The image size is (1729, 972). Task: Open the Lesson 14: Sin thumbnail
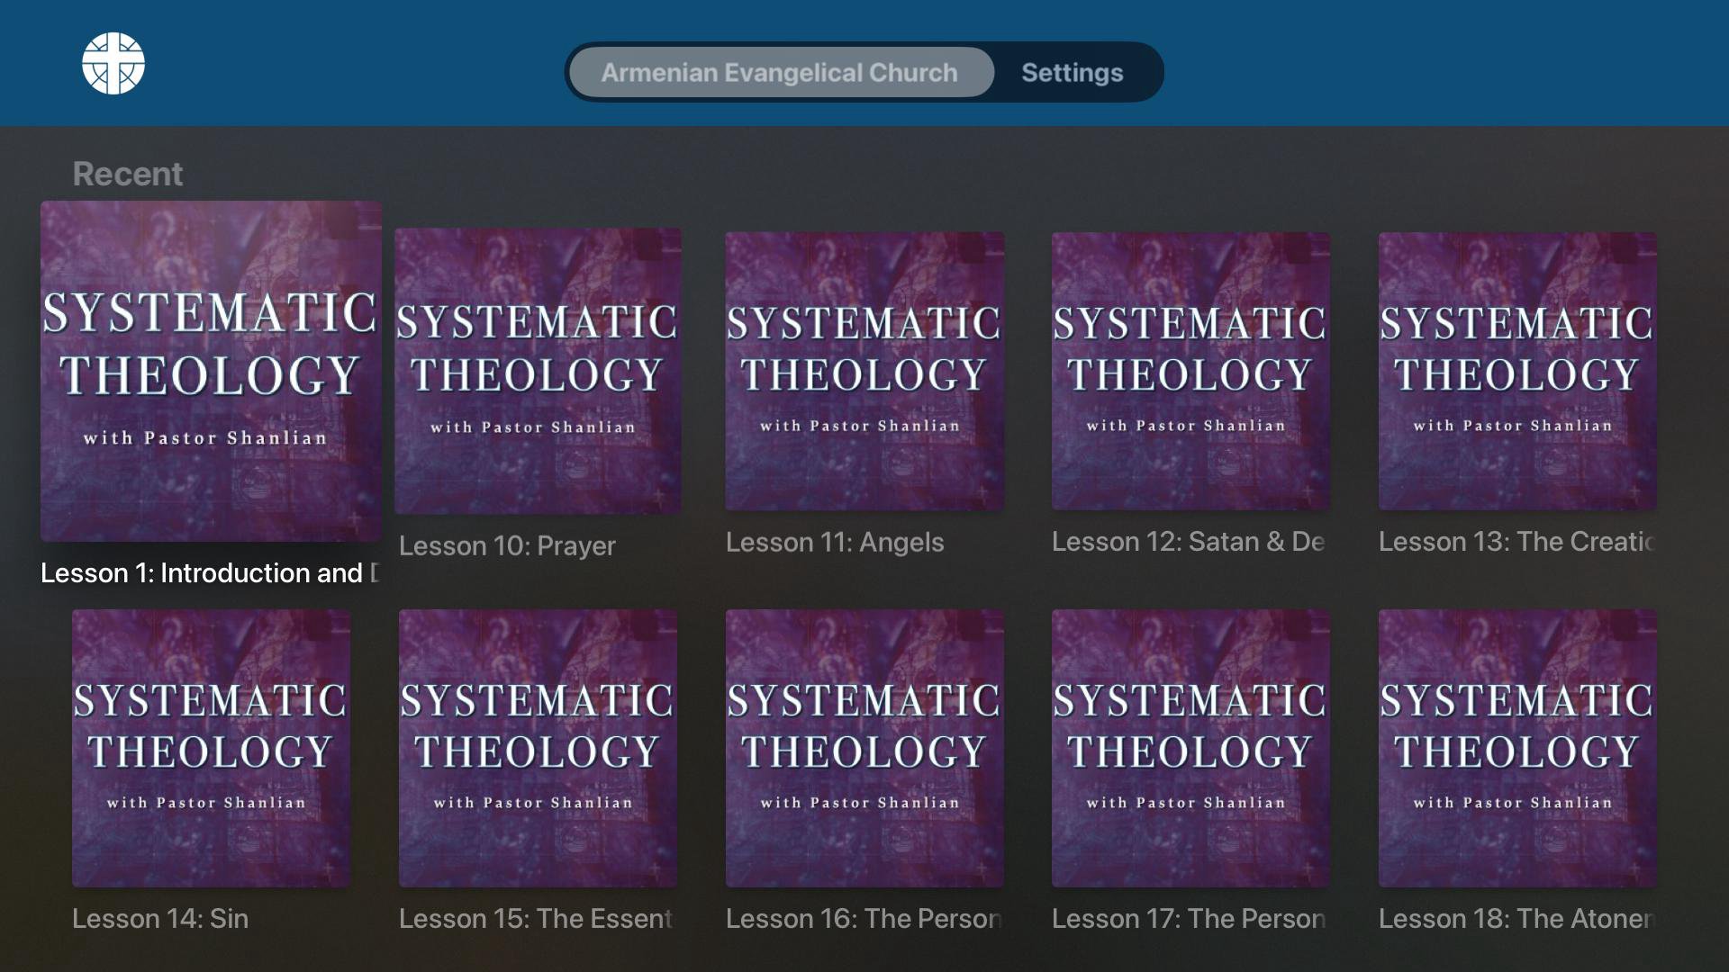click(212, 749)
